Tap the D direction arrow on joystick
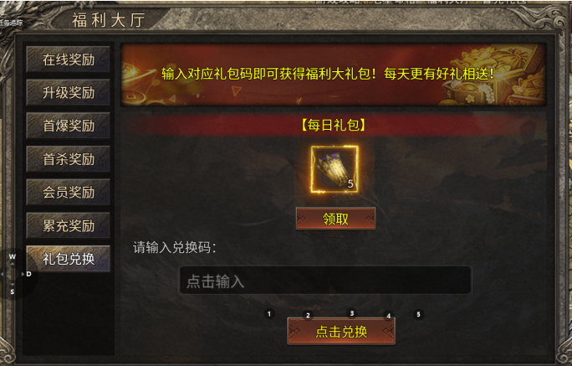 (x=28, y=274)
